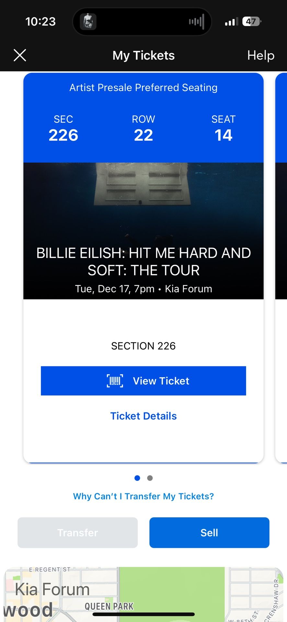
Task: Tap the My Tickets header title
Action: click(143, 55)
